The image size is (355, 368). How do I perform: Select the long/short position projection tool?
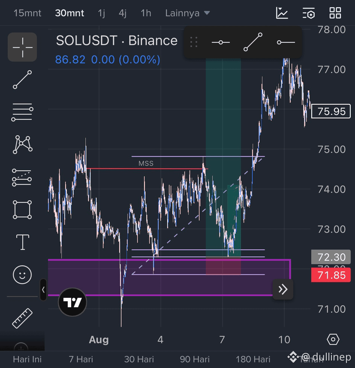tap(22, 178)
